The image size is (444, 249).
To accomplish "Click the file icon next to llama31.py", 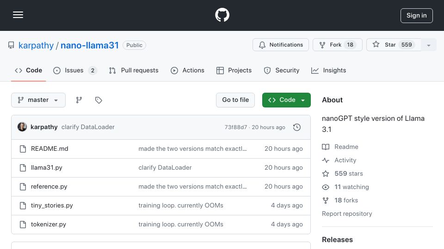I will [x=23, y=168].
